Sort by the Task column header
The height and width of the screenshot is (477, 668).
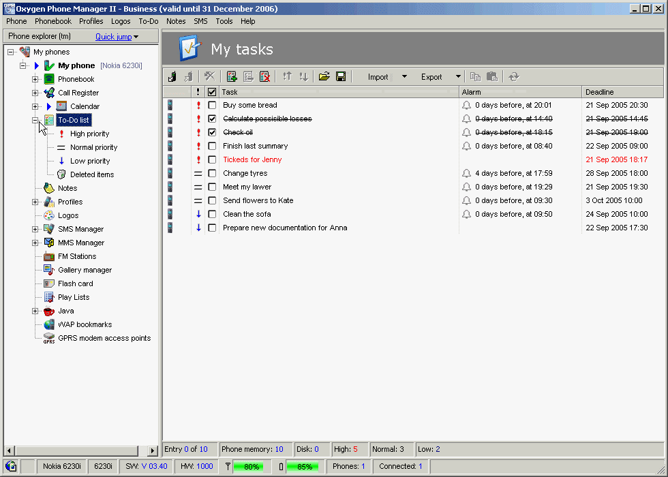pyautogui.click(x=339, y=92)
